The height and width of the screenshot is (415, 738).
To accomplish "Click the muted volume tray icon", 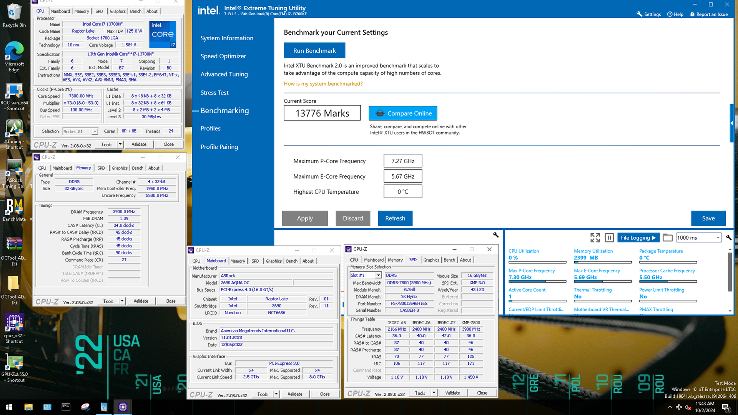I will 688,407.
